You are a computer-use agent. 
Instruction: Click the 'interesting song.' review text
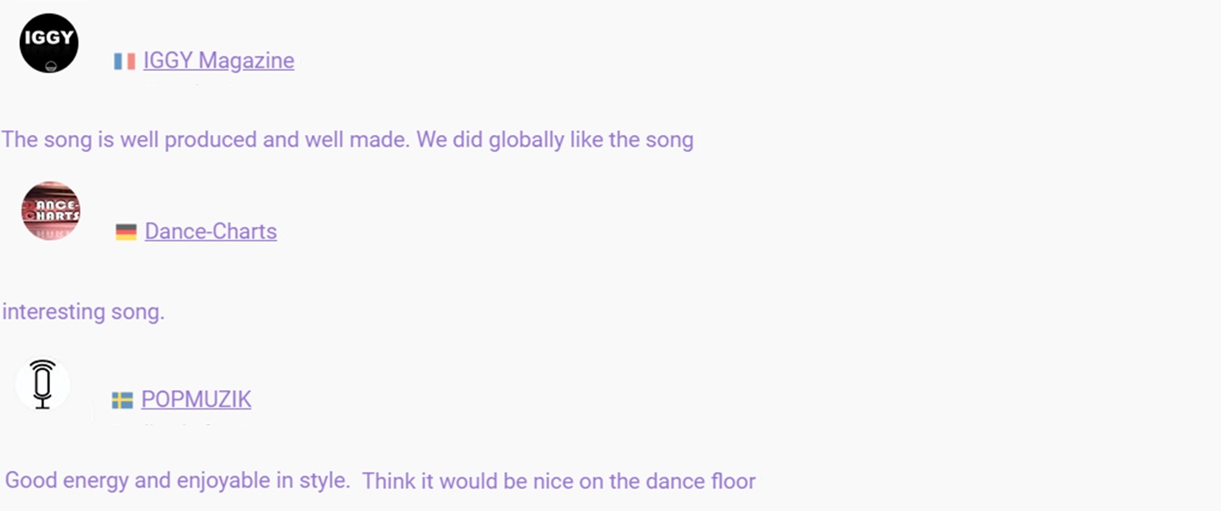[x=83, y=312]
